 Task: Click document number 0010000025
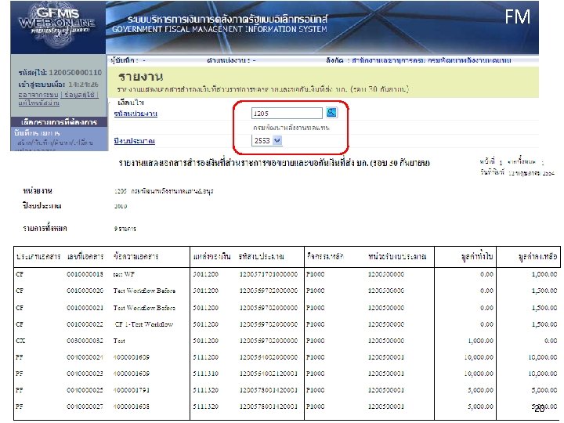[85, 390]
